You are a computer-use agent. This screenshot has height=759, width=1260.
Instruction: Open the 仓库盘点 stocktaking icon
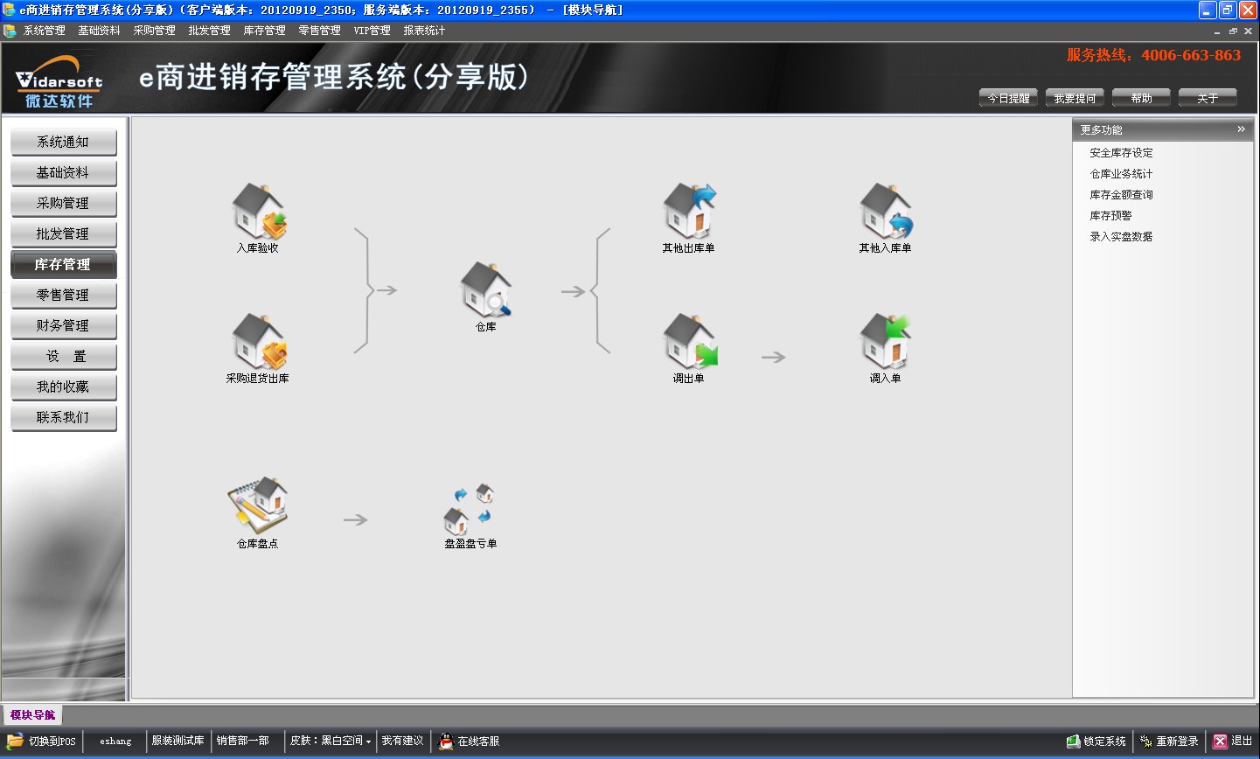point(258,505)
